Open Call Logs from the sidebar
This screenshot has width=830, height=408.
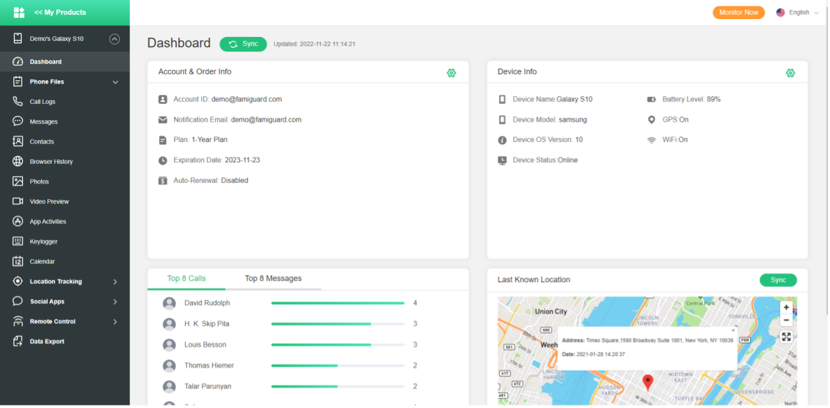click(42, 102)
